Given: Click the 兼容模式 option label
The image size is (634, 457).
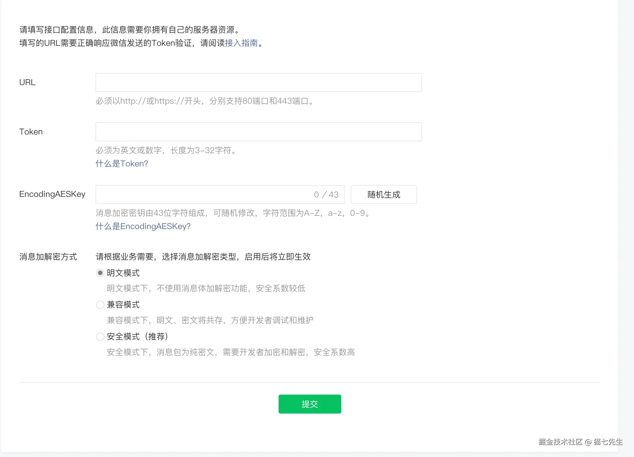Looking at the screenshot, I should 123,305.
